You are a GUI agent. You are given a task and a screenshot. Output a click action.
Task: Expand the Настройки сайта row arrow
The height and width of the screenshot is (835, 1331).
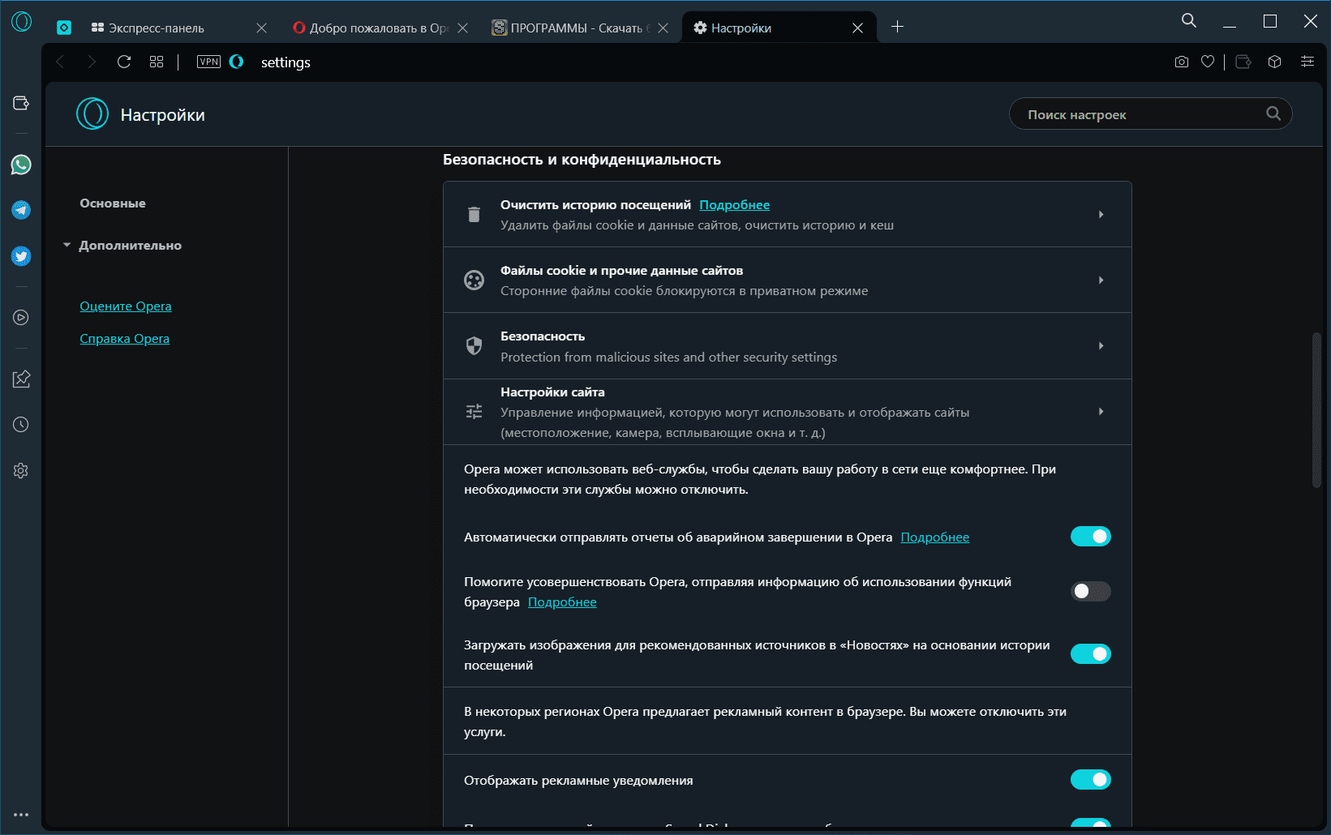click(x=1101, y=412)
